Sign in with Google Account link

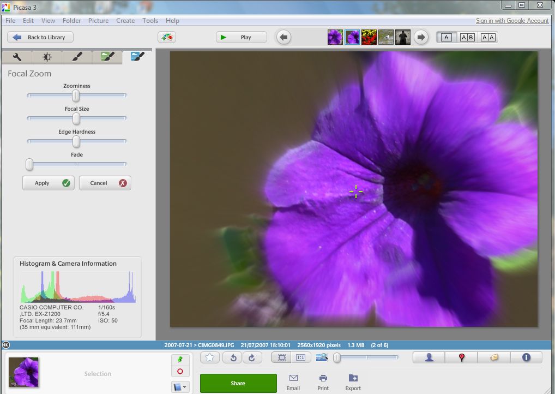pos(512,21)
